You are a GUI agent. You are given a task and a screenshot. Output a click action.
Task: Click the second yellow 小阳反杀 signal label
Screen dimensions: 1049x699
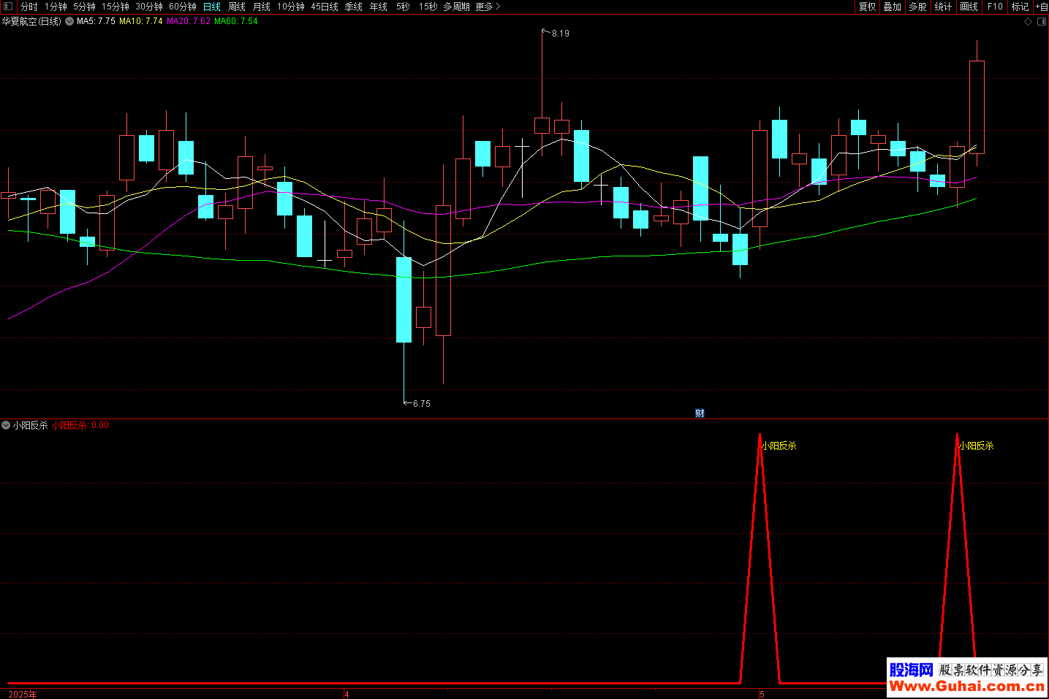pyautogui.click(x=977, y=446)
